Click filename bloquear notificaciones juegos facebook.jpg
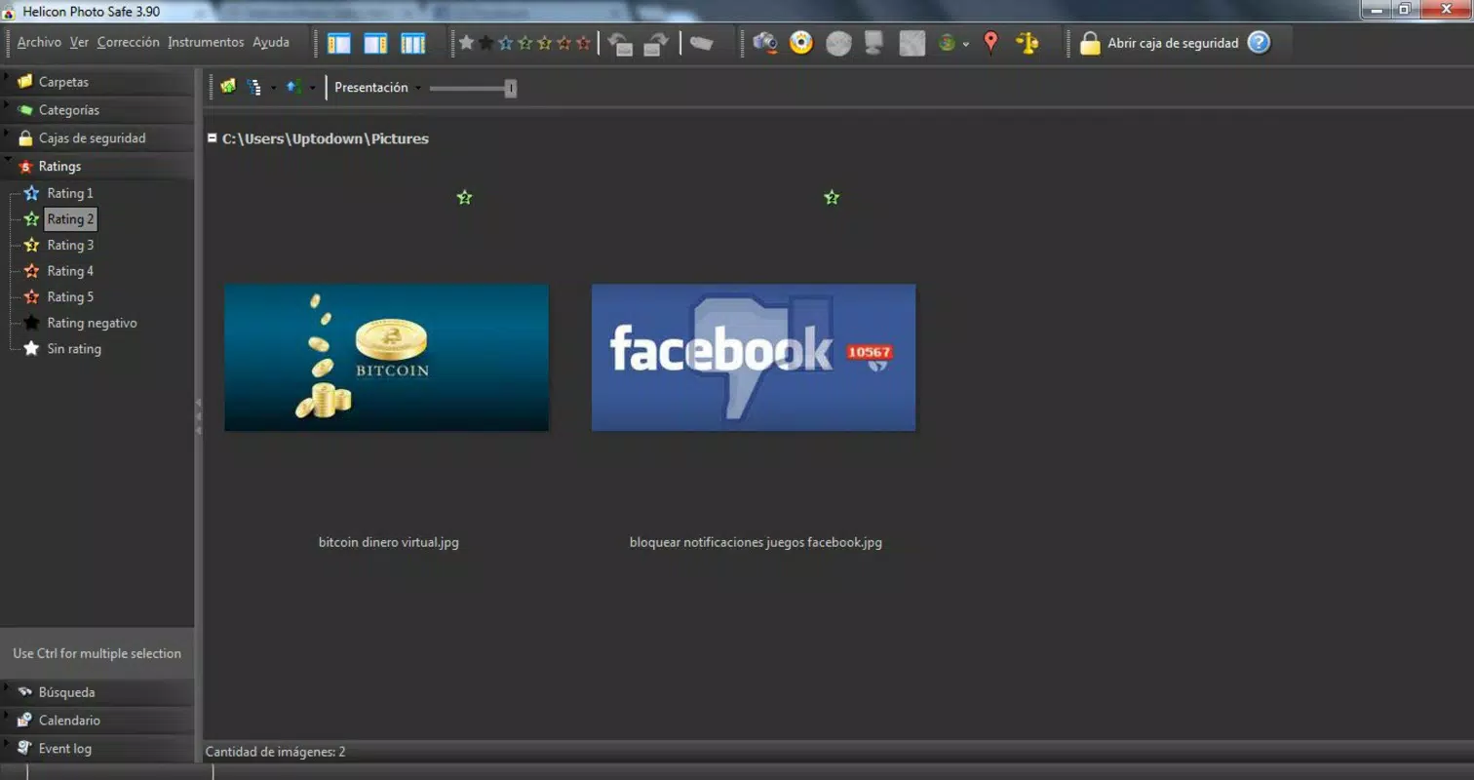This screenshot has width=1474, height=780. pyautogui.click(x=756, y=542)
